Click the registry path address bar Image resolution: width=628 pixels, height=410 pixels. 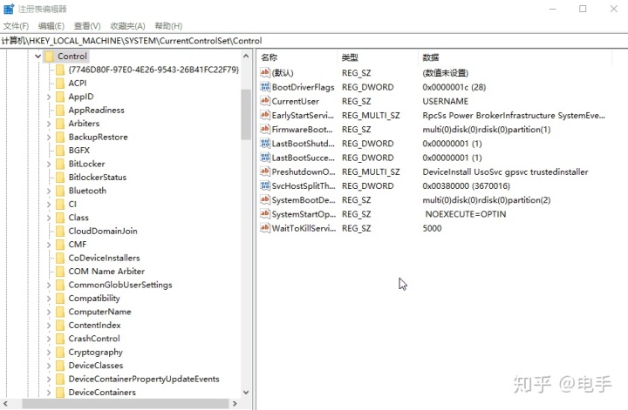click(314, 41)
